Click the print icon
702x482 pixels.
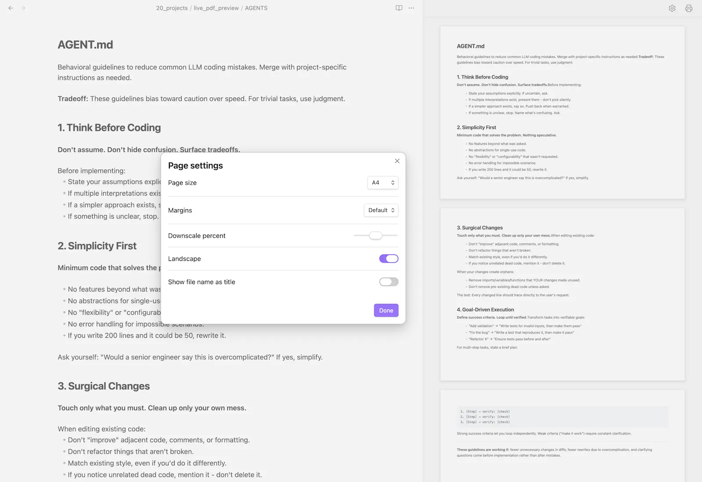point(689,8)
